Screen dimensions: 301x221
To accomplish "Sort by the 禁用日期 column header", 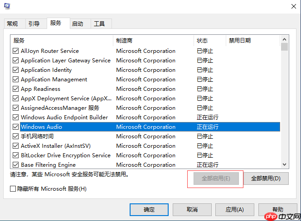I will (x=253, y=41).
